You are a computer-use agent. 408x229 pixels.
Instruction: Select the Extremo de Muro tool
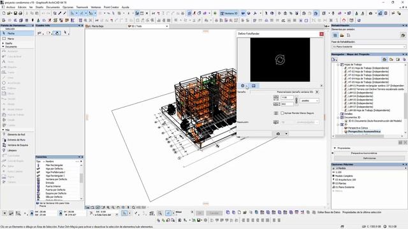[17, 140]
